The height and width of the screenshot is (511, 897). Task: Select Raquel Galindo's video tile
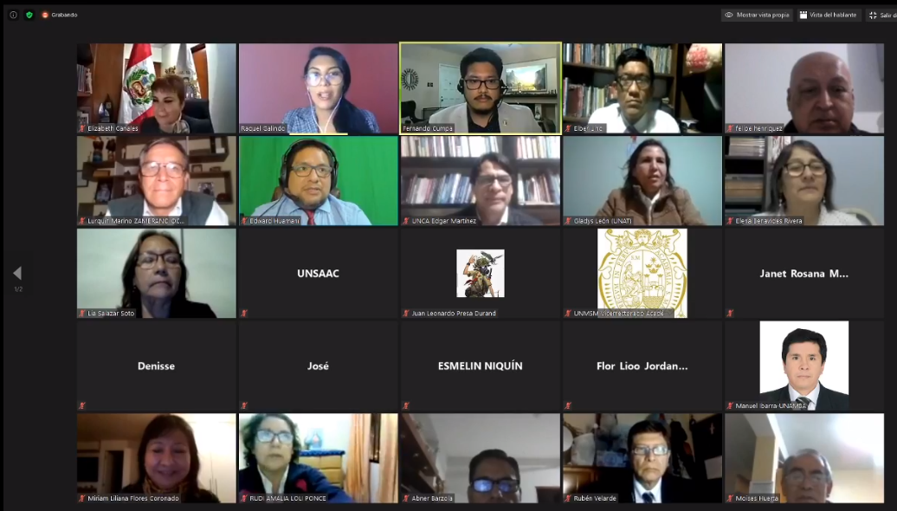pyautogui.click(x=318, y=88)
